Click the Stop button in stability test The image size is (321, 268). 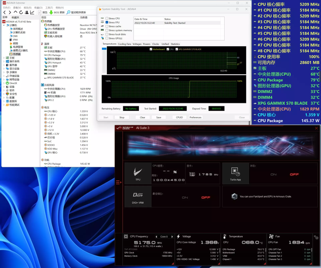click(122, 117)
